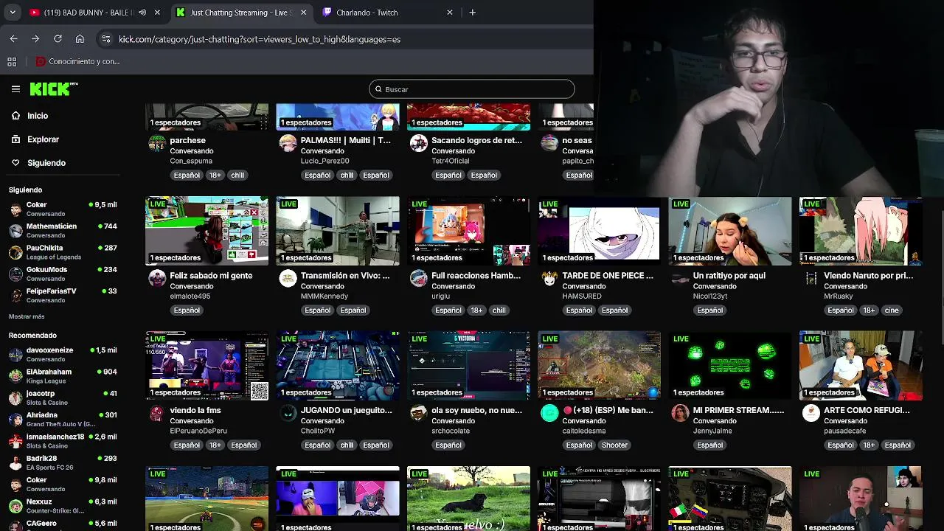Click ismaelsanchez18 avatar in sidebar
Image resolution: width=944 pixels, height=531 pixels.
click(15, 440)
